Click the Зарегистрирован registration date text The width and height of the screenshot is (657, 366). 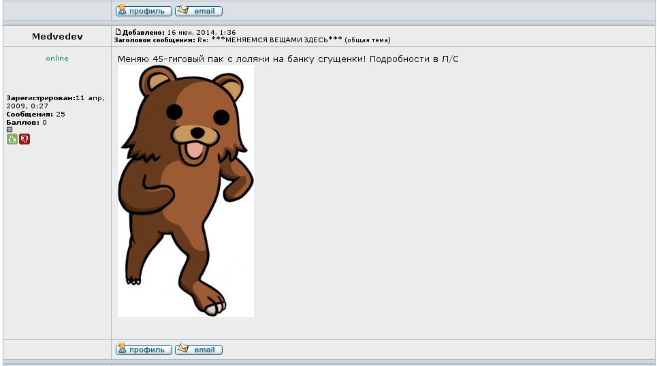click(x=55, y=102)
